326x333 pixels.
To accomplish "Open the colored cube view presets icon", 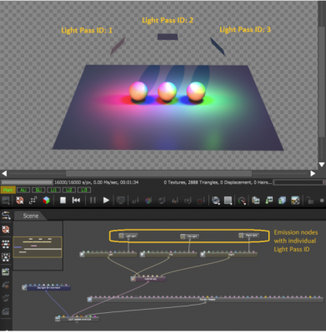I will point(46,200).
